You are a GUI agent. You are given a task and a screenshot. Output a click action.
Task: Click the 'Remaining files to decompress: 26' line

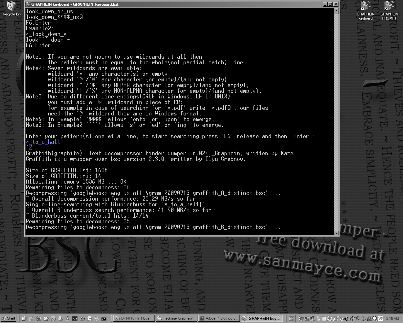pyautogui.click(x=78, y=187)
